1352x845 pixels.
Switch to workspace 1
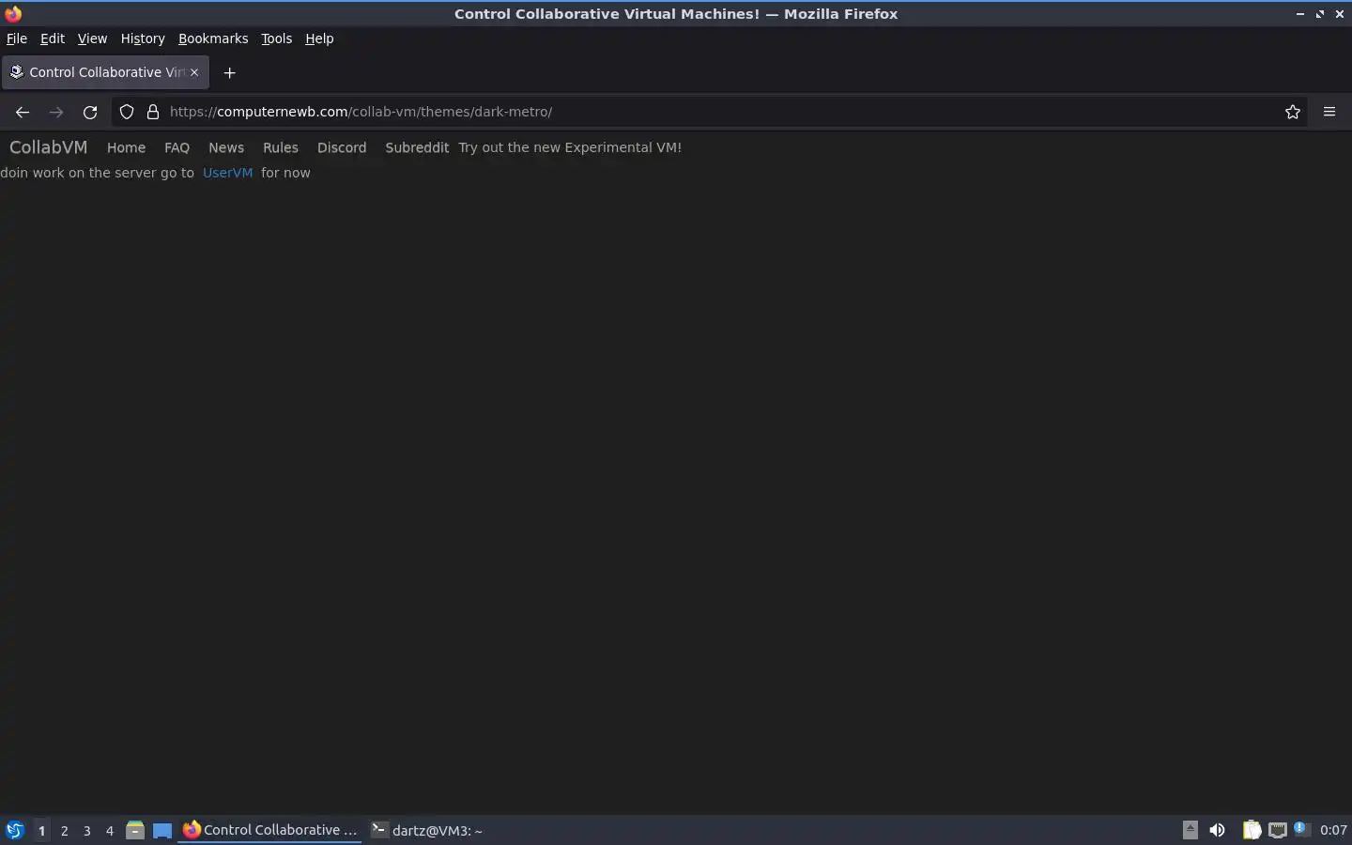41,831
